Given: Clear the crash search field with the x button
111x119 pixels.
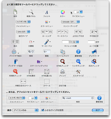Looking at the screenshot, I should click(92, 98).
